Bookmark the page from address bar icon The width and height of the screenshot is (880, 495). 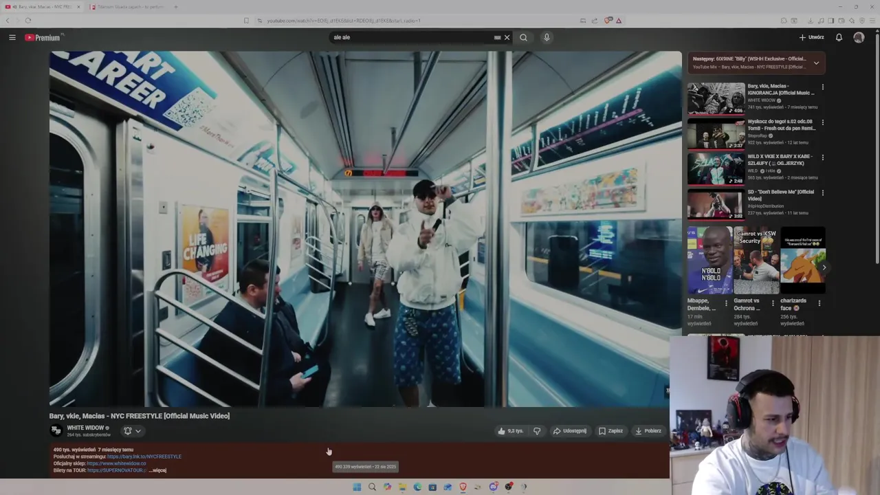coord(246,21)
